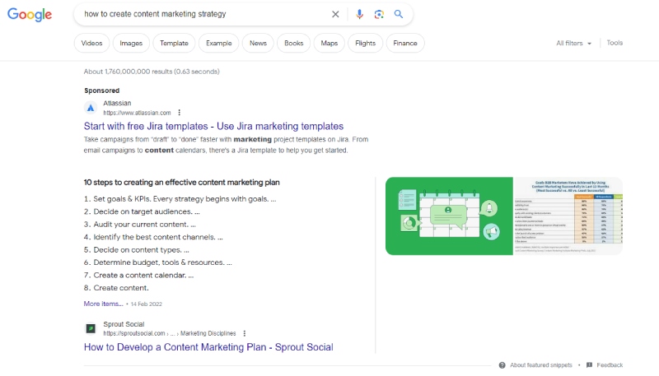Switch to the Flights filter
Screen dimensions: 659x376
(x=365, y=44)
